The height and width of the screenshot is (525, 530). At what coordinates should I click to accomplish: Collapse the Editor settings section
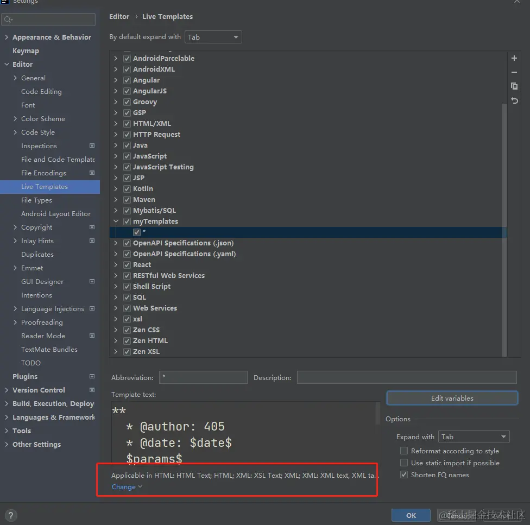pyautogui.click(x=7, y=64)
